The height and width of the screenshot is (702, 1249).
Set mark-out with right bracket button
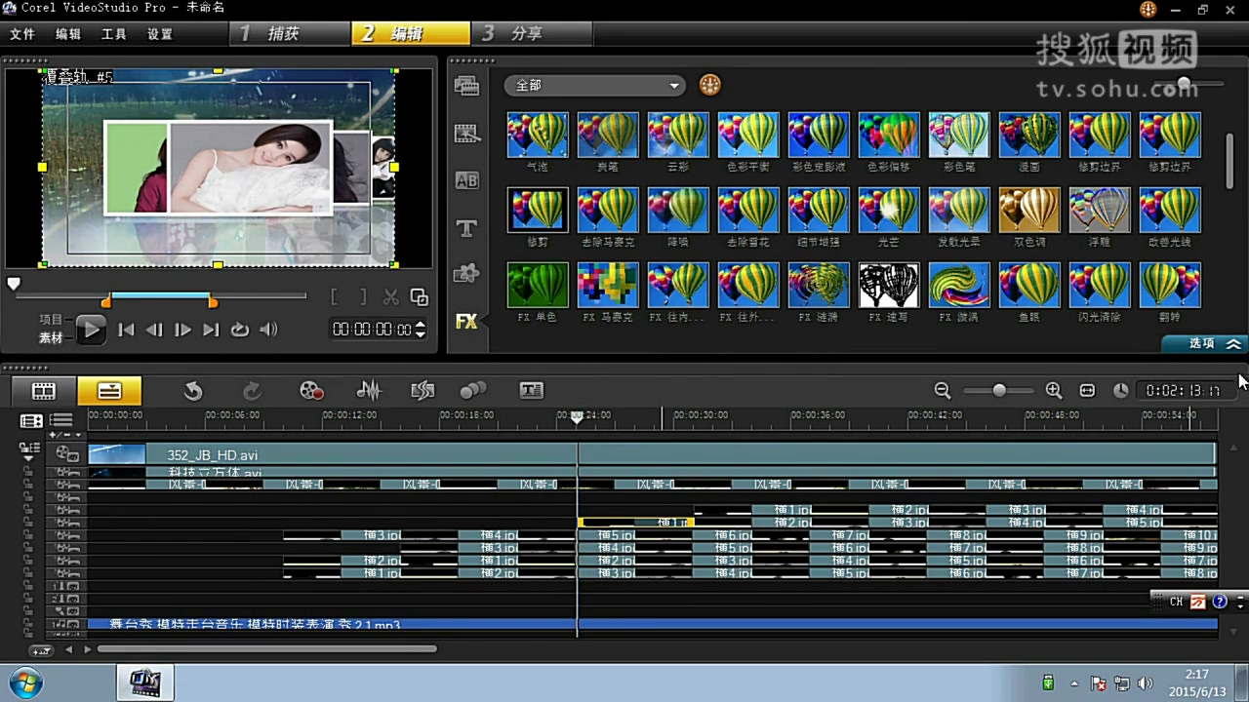[362, 297]
